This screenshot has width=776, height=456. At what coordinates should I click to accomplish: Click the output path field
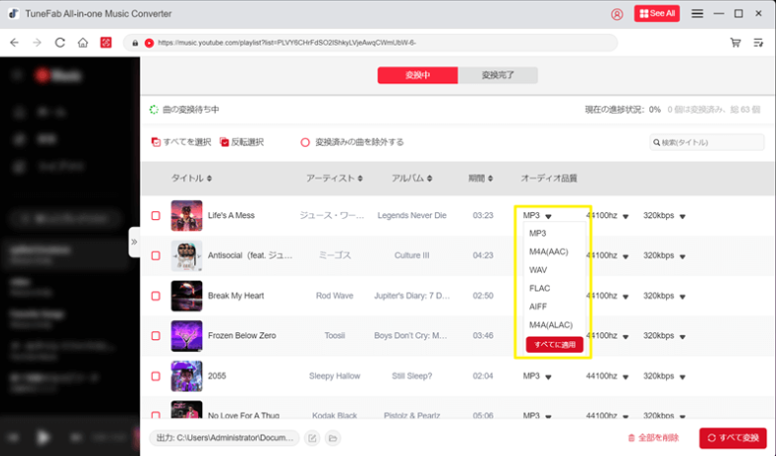click(x=224, y=438)
